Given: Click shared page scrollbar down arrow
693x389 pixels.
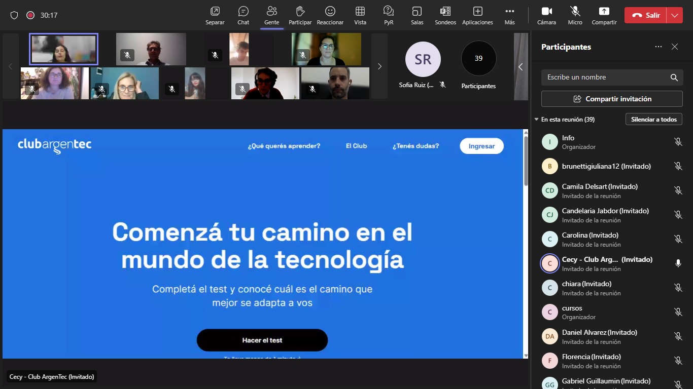Looking at the screenshot, I should click(x=526, y=356).
